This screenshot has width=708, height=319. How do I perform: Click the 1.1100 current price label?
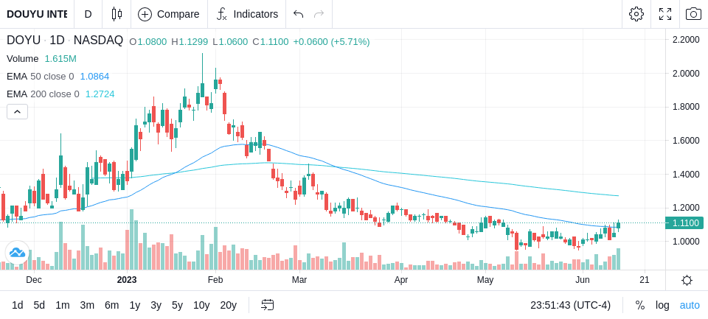(685, 223)
